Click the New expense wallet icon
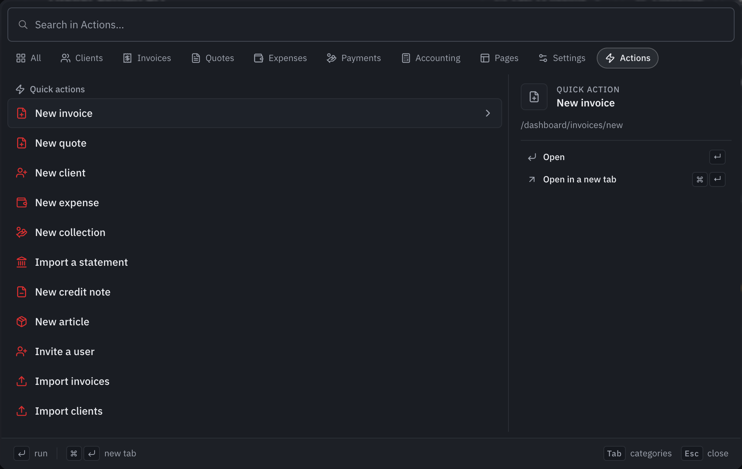This screenshot has height=469, width=742. tap(22, 202)
